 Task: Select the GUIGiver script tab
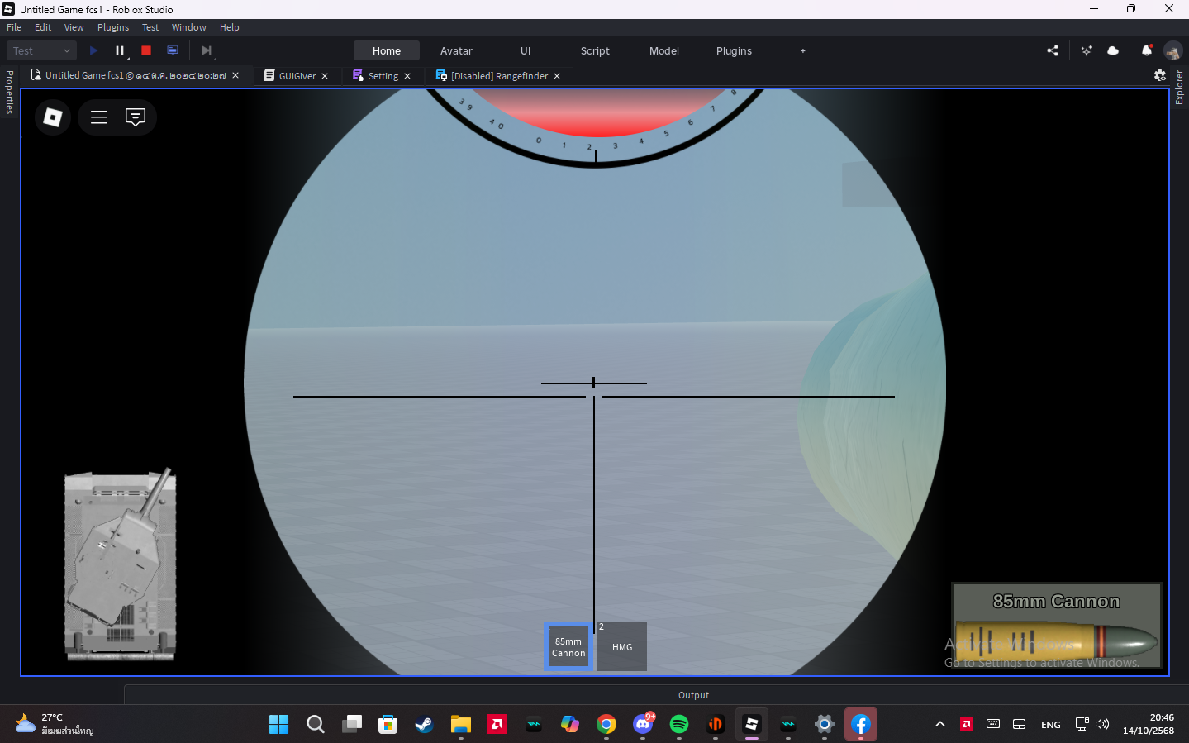pos(297,75)
